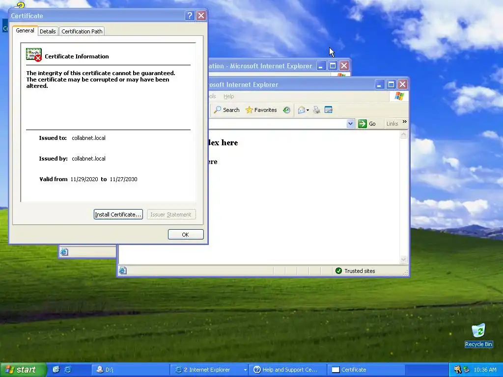The image size is (503, 377).
Task: Switch to the Certification Path tab
Action: click(x=82, y=31)
